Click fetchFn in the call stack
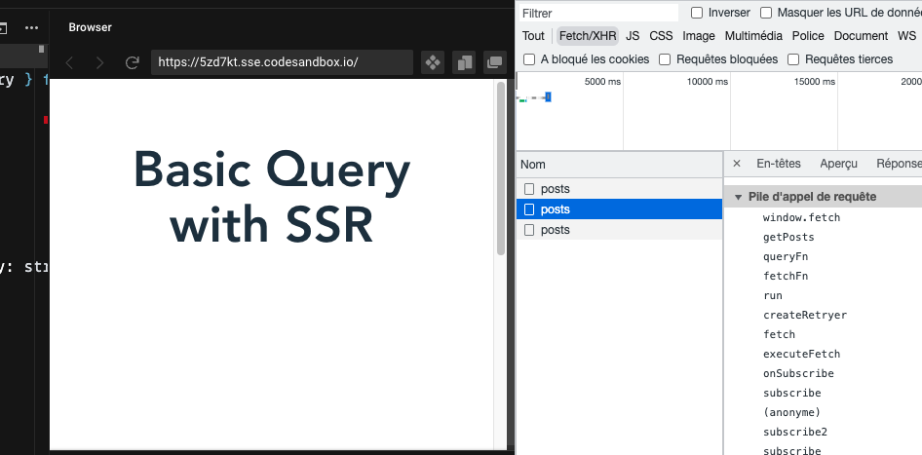The image size is (922, 455). point(786,276)
